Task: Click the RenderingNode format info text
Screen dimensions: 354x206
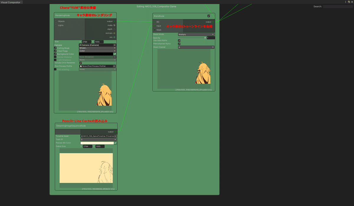Action: click(x=95, y=112)
